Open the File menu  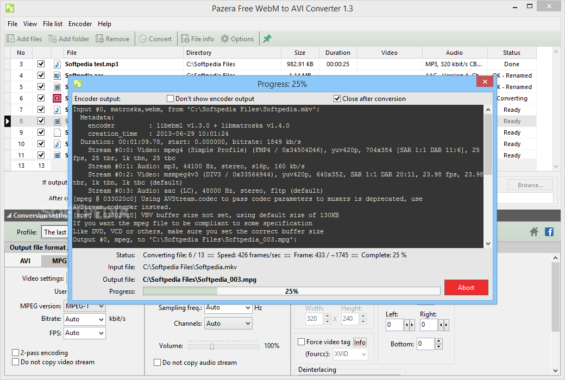12,24
